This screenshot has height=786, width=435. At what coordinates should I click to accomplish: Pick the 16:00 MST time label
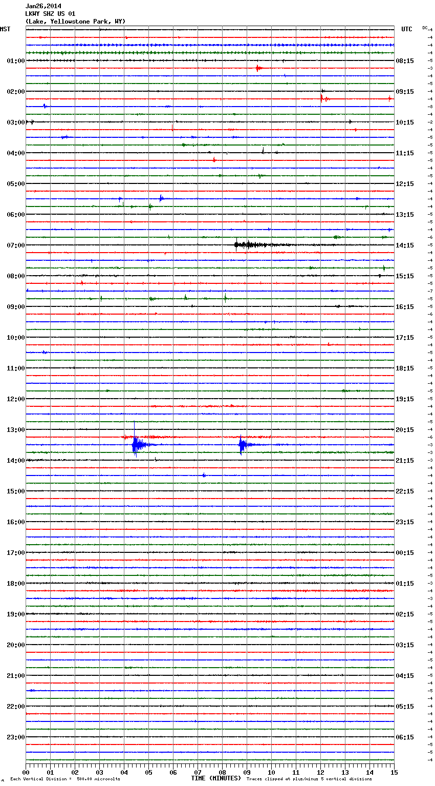point(15,522)
